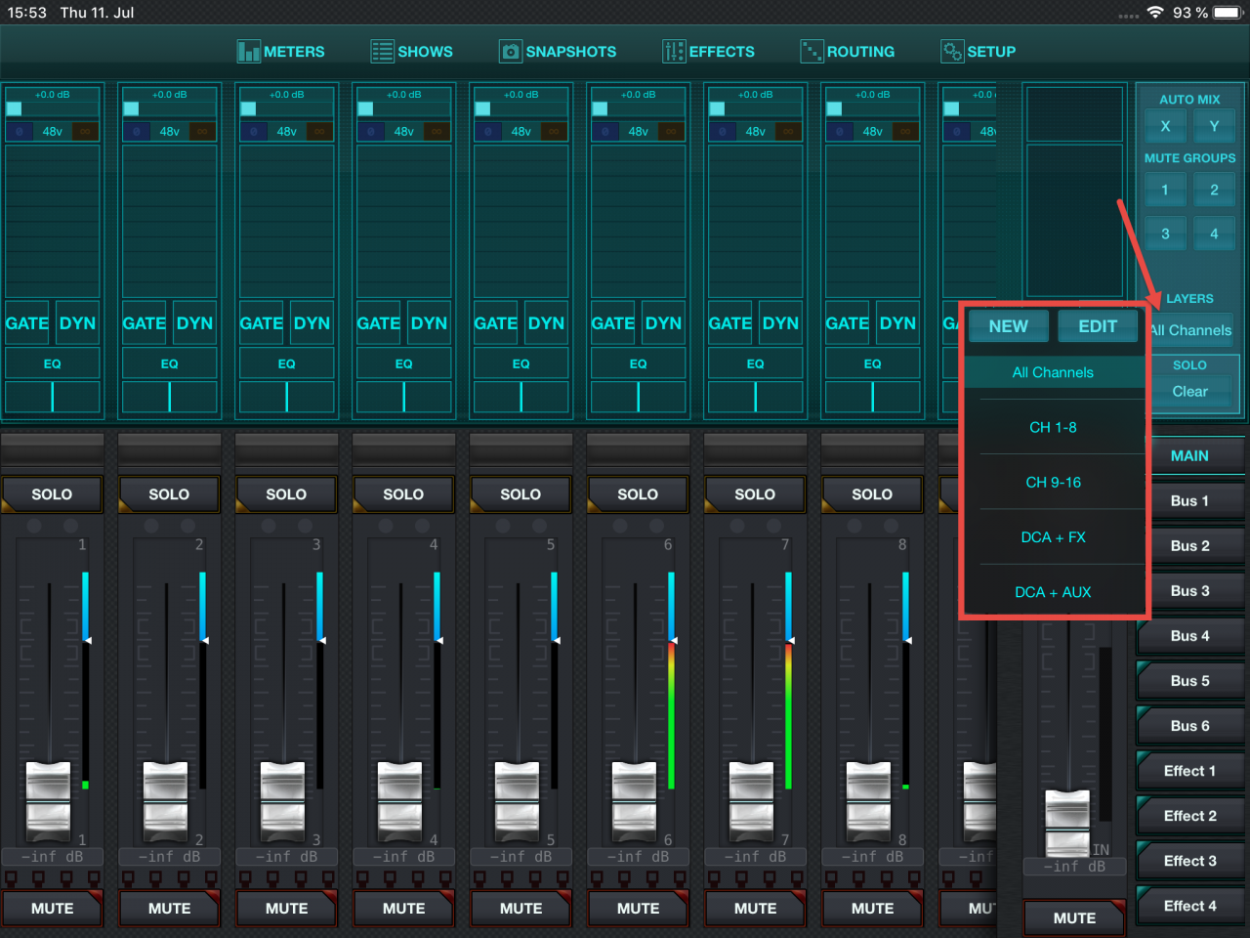Toggle phase invert on channel 1
Viewport: 1250px width, 938px height.
[20, 131]
